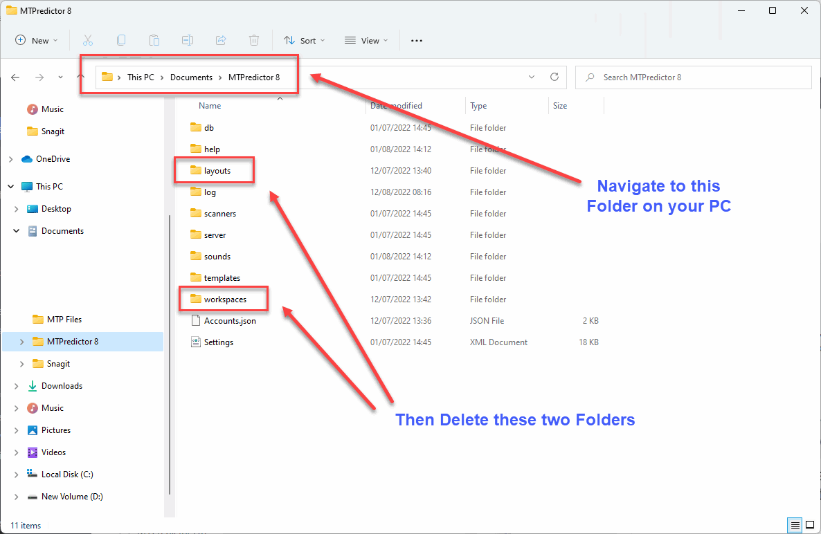Select the workspaces folder
This screenshot has width=821, height=534.
click(x=225, y=300)
